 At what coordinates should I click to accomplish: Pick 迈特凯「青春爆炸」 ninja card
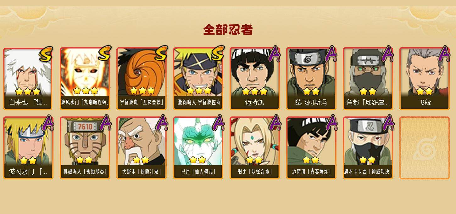[x=311, y=148]
